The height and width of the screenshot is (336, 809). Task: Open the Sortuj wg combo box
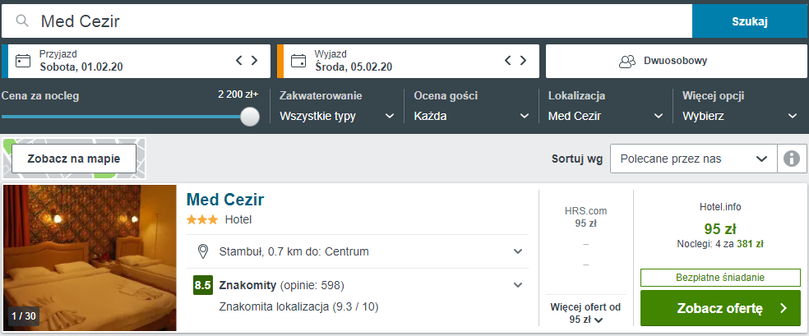[693, 159]
